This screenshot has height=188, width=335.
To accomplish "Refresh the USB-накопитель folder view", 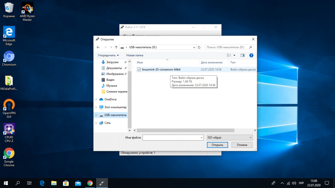I will (x=199, y=47).
